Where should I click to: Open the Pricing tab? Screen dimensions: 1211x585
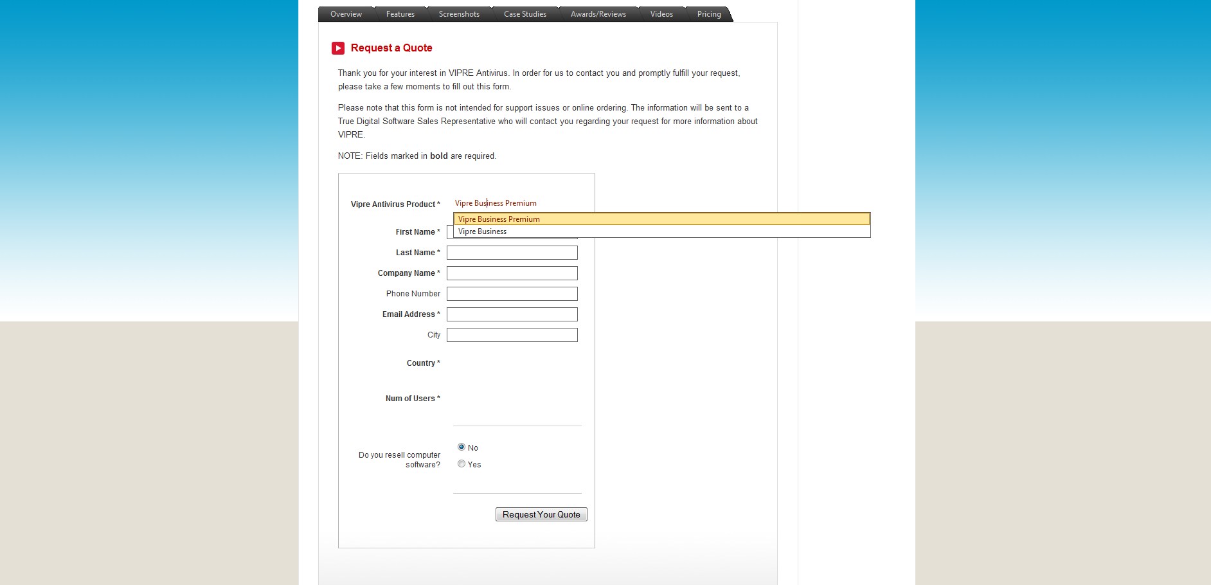pos(709,14)
